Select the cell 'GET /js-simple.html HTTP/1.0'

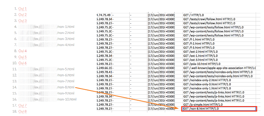pos(219,104)
